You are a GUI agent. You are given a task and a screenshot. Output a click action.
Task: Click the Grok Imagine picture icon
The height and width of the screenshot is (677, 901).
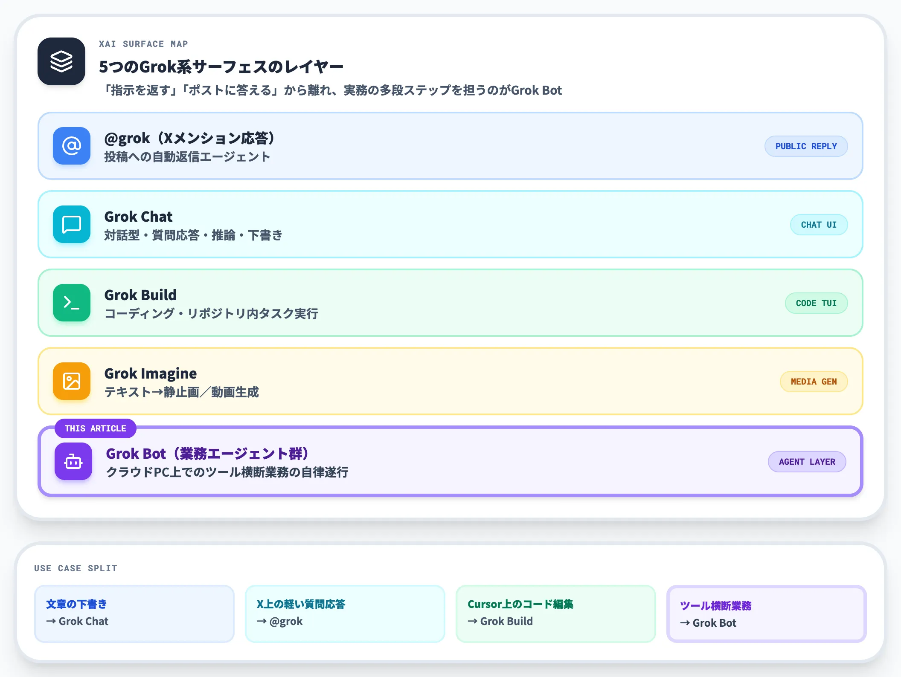(72, 381)
